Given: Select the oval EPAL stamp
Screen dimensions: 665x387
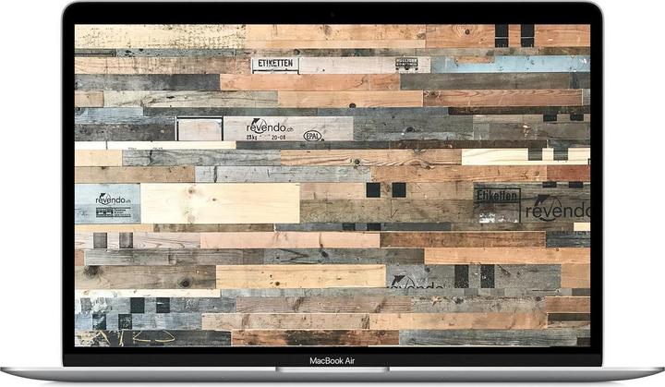Looking at the screenshot, I should pyautogui.click(x=313, y=136).
